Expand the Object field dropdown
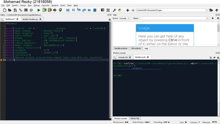220x124 pixels. (x=208, y=18)
